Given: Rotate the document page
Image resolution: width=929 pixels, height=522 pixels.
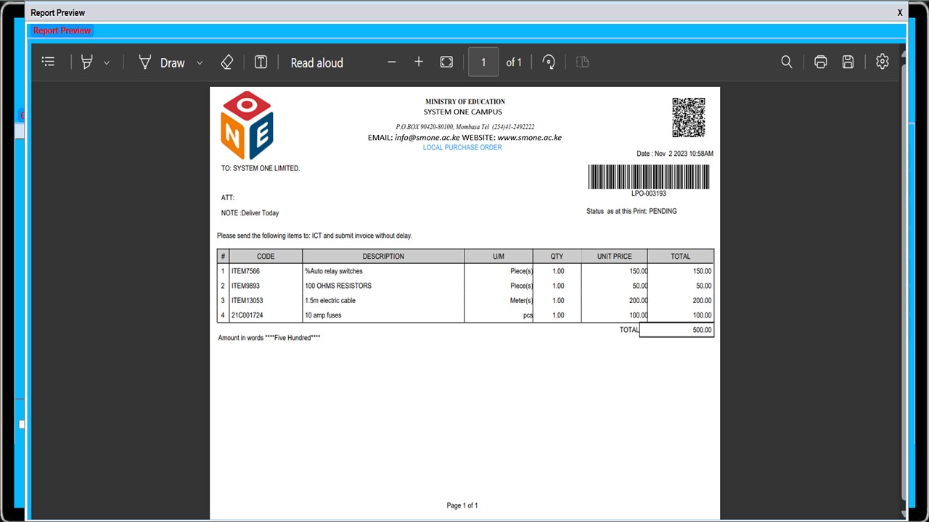Looking at the screenshot, I should (549, 62).
